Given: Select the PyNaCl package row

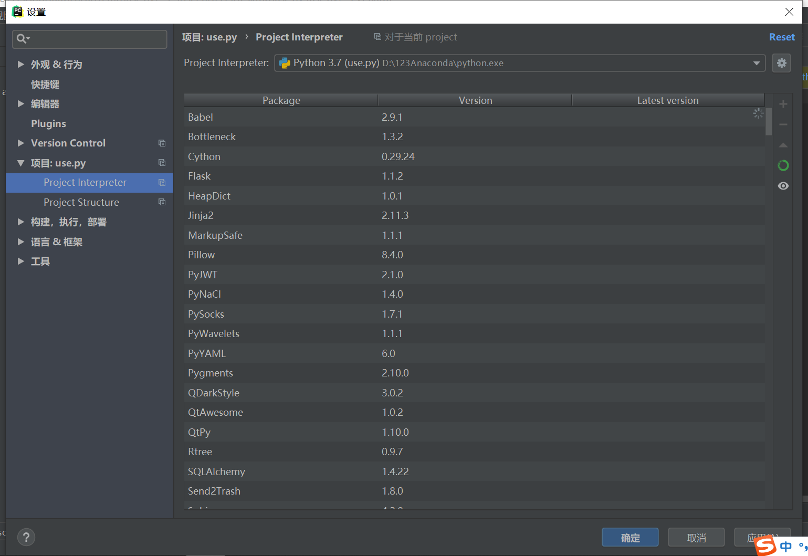Looking at the screenshot, I should pos(475,294).
